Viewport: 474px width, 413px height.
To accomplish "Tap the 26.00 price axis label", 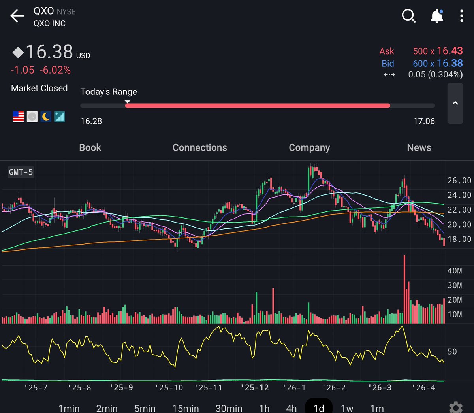I will point(459,181).
